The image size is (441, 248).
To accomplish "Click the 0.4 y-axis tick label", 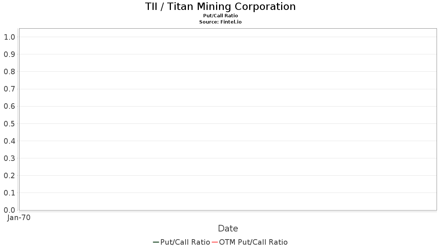I will 9,141.
